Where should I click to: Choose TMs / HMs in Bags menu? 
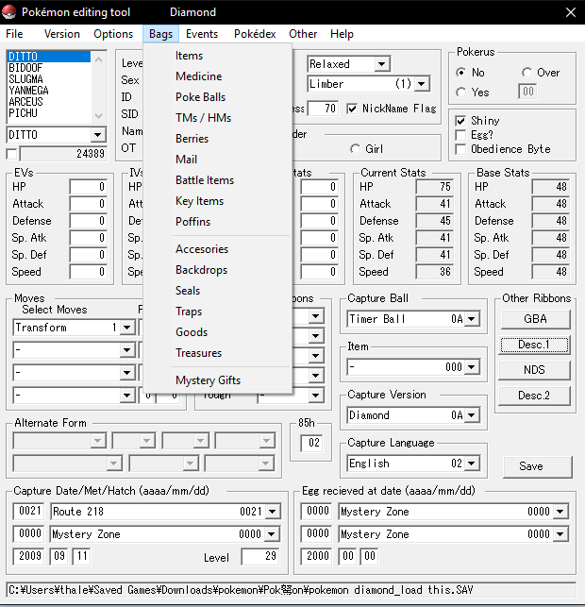[203, 118]
